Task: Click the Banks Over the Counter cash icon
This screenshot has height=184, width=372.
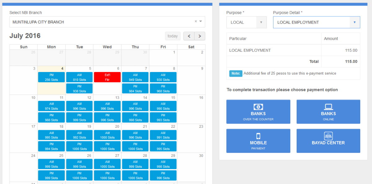Action: [x=258, y=107]
